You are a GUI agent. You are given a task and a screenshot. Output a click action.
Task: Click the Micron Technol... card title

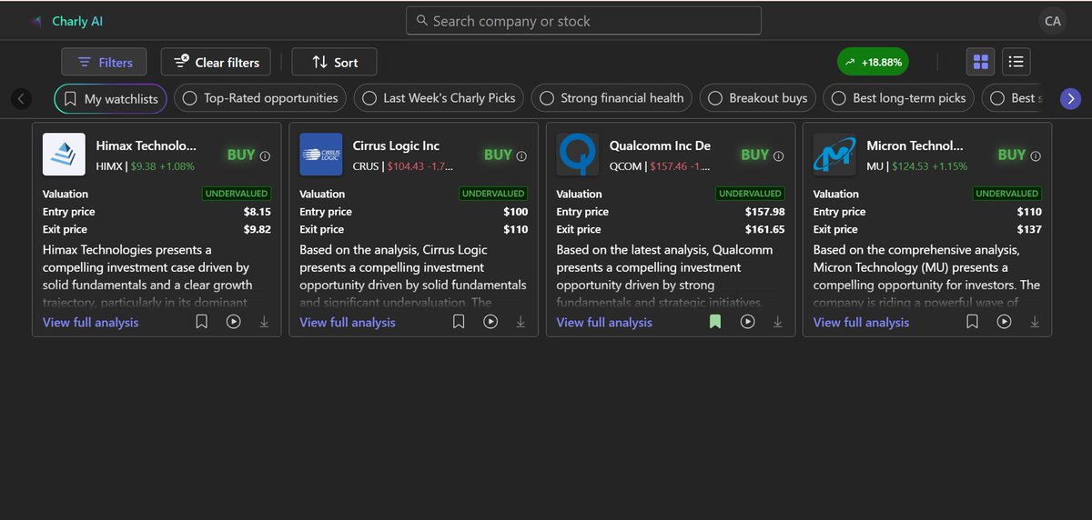click(915, 145)
